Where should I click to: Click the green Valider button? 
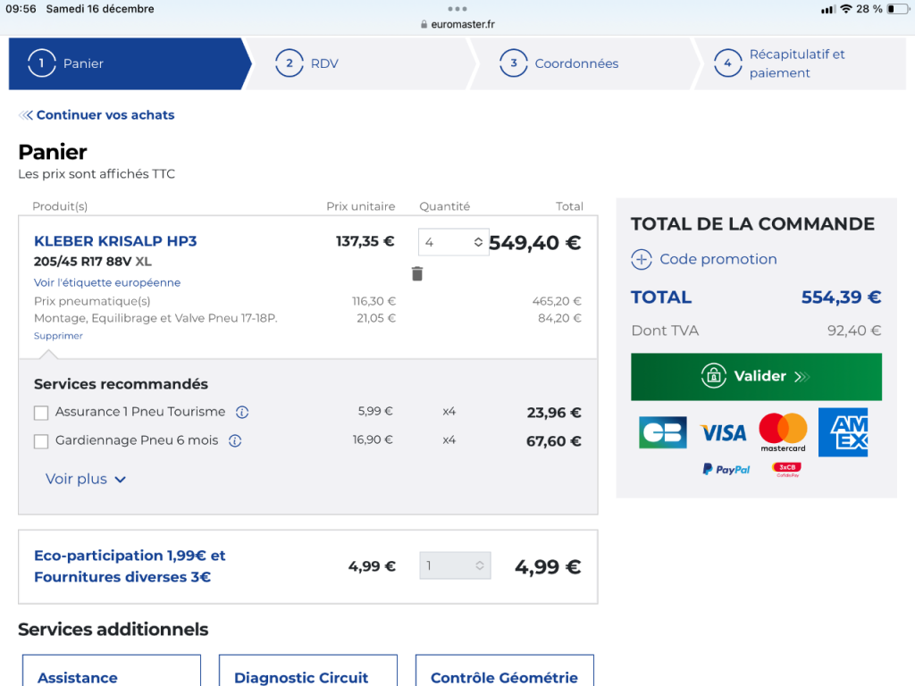(756, 377)
